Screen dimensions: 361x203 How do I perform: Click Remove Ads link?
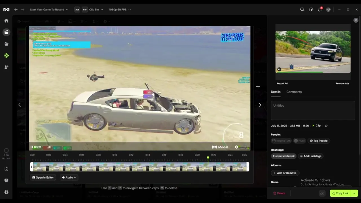(x=342, y=83)
